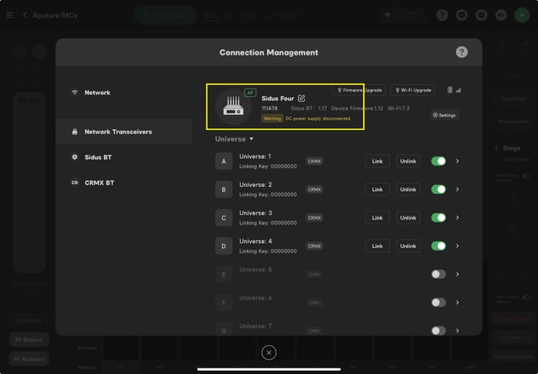Viewport: 538px width, 374px height.
Task: Open the Connection Management help icon
Action: (x=461, y=52)
